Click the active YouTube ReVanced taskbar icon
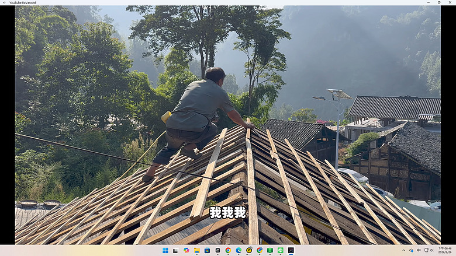 [x=291, y=251]
